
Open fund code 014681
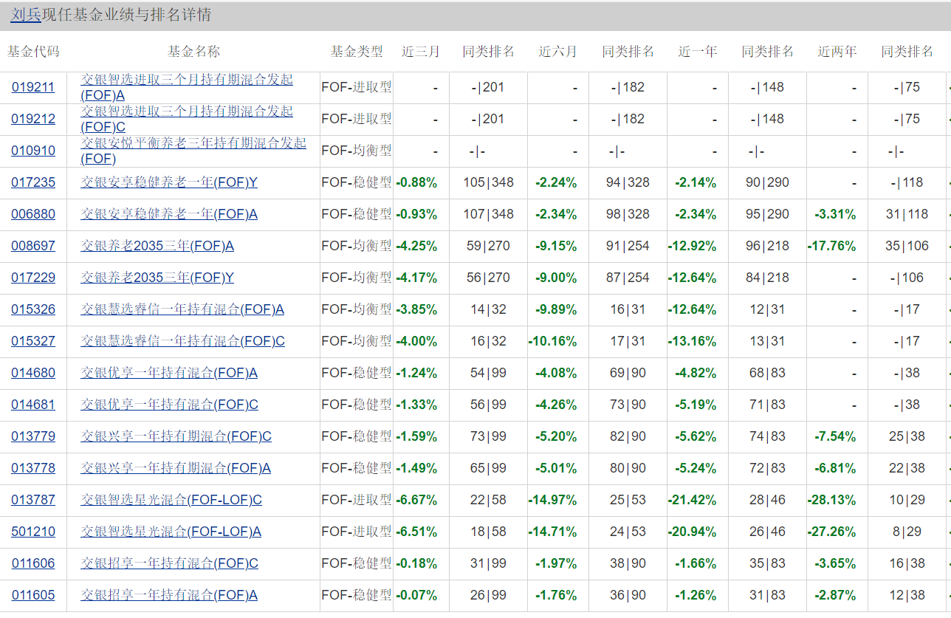click(x=33, y=405)
